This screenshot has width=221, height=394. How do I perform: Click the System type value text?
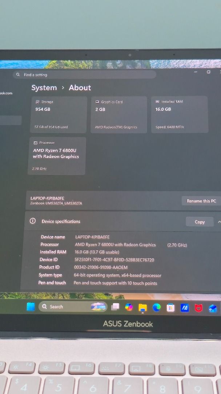click(117, 275)
